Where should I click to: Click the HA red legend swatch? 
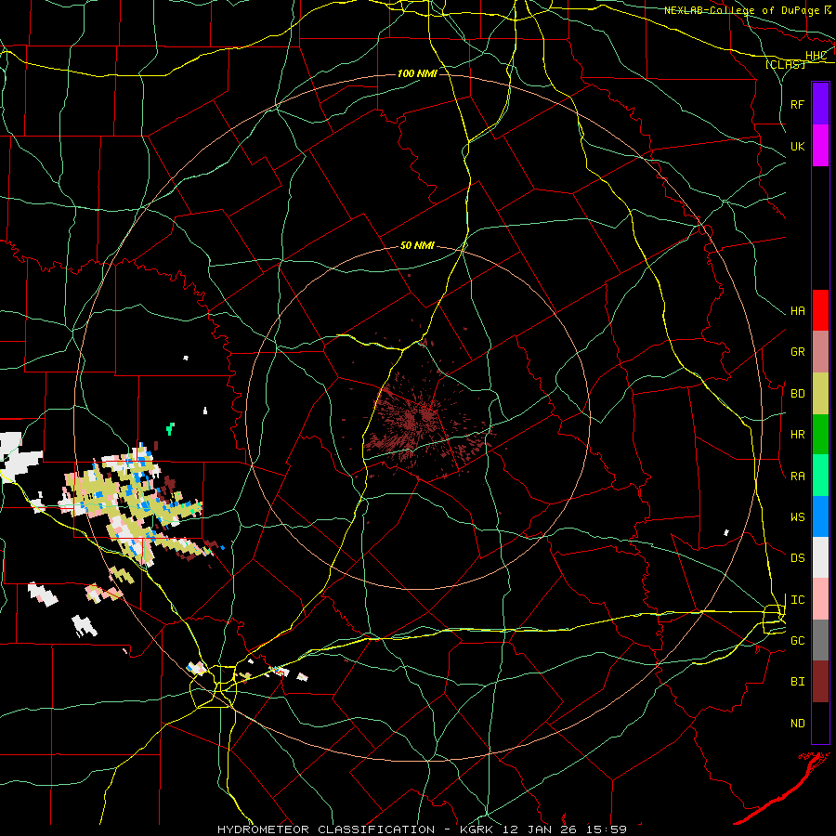[820, 310]
